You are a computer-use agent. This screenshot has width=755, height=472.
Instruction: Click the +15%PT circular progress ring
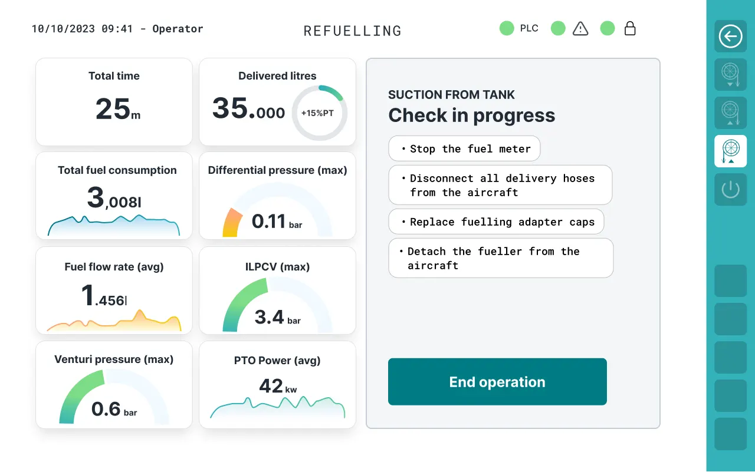(x=320, y=113)
